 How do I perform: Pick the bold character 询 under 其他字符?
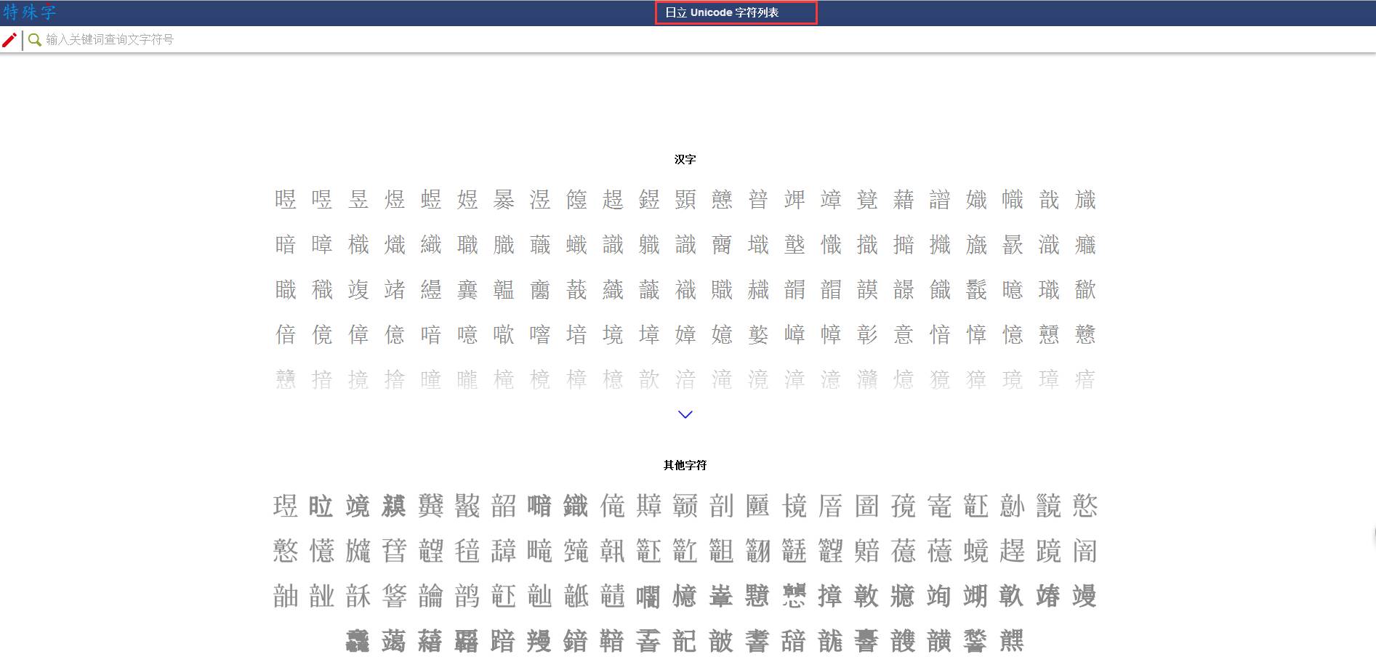pos(938,596)
